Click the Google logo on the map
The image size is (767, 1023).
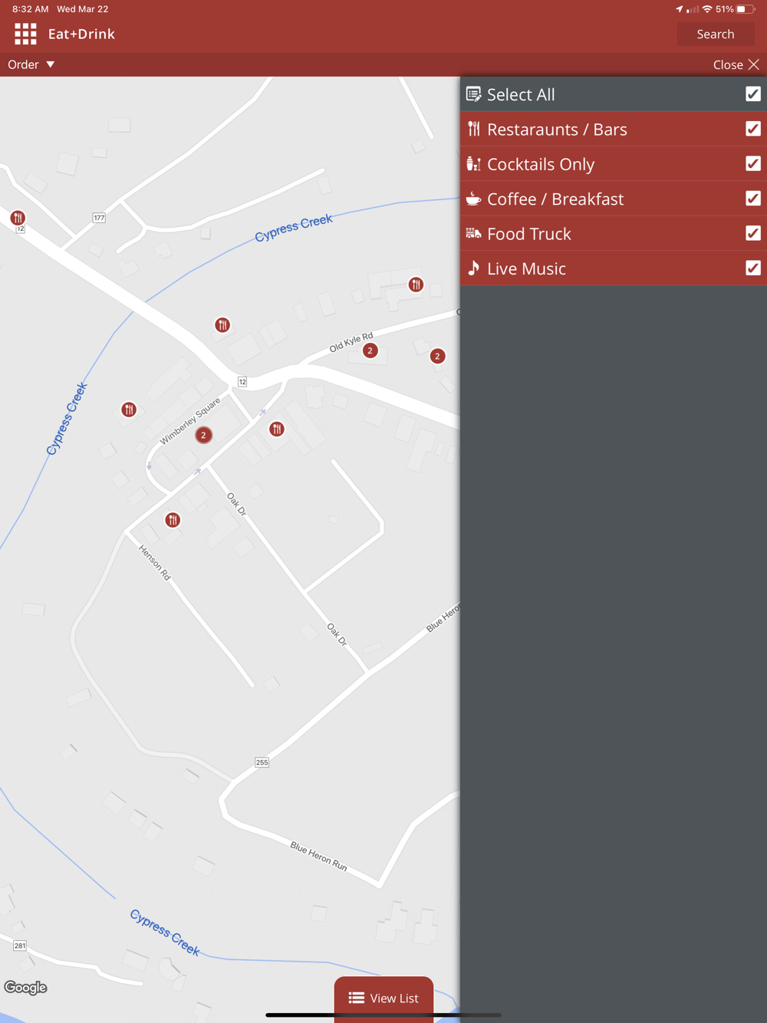(25, 988)
